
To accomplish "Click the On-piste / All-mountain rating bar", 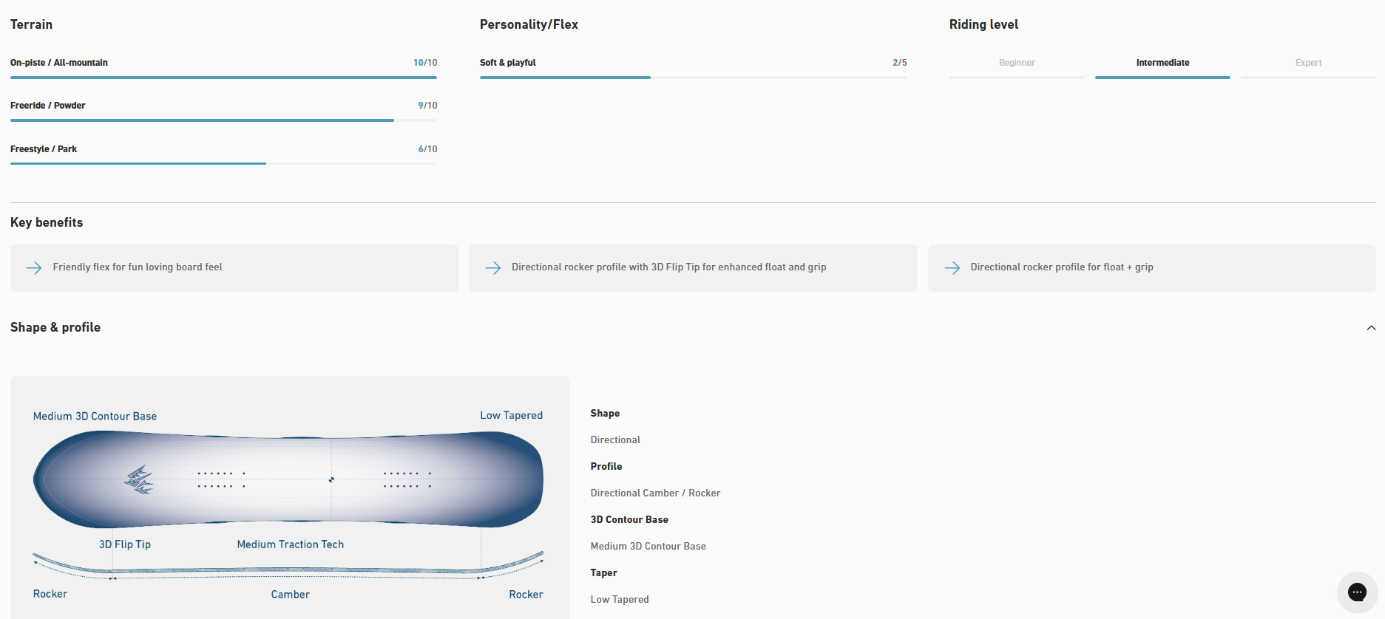I will [x=223, y=77].
